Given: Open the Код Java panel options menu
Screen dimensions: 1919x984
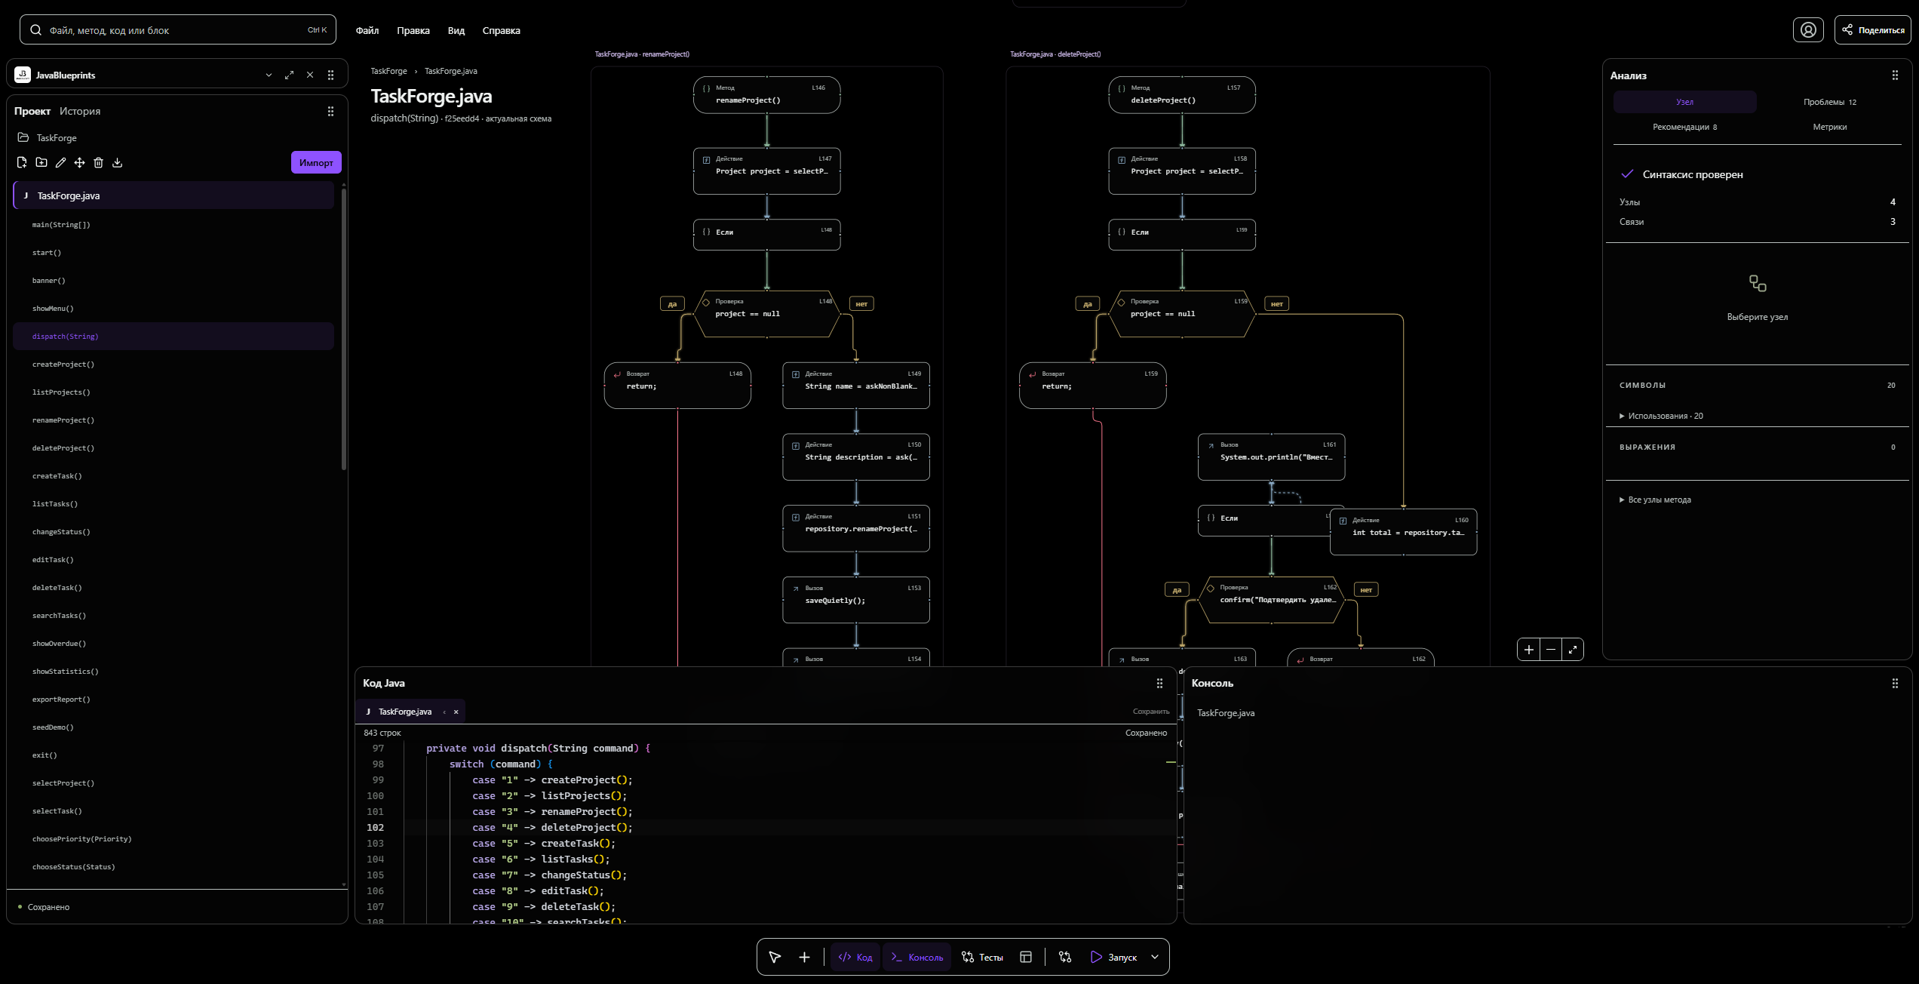Looking at the screenshot, I should point(1159,683).
